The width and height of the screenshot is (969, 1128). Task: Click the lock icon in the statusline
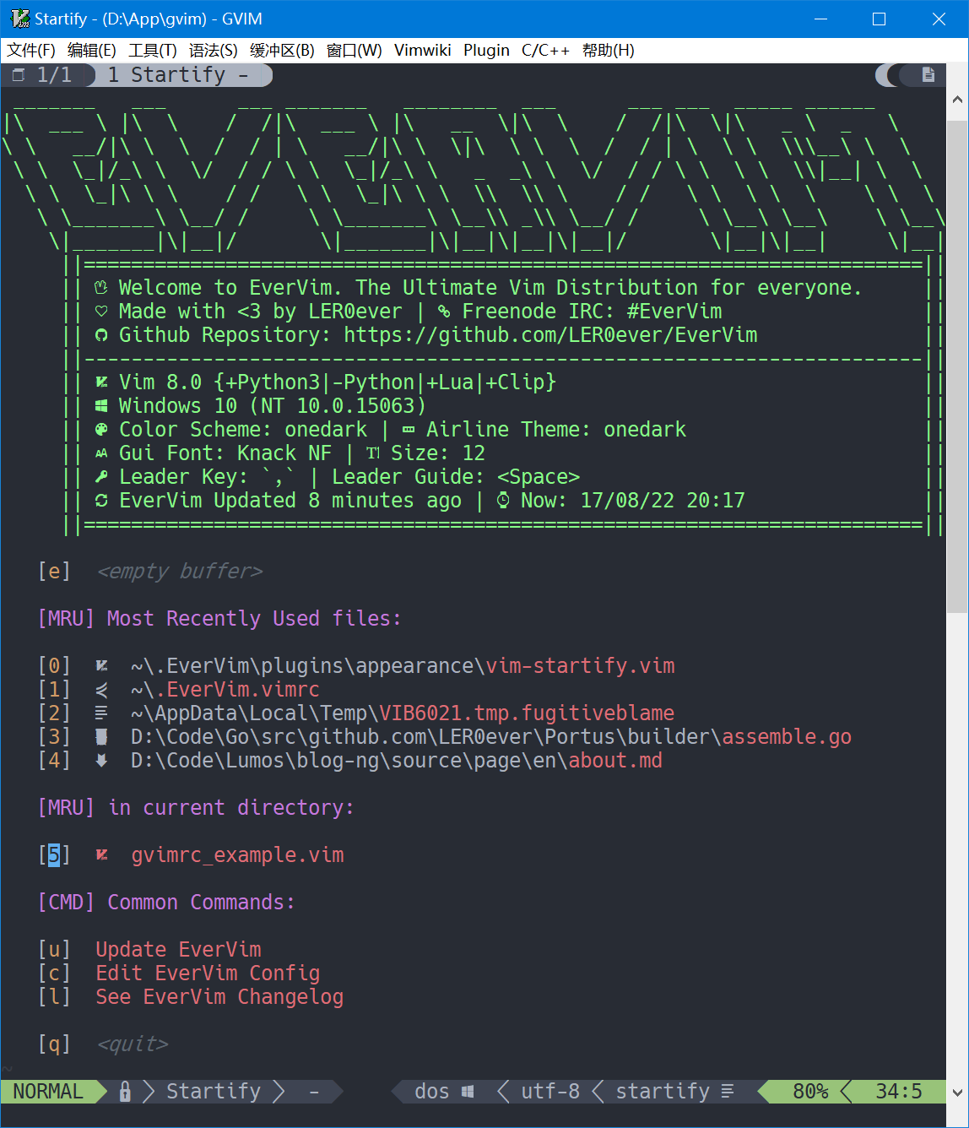[x=125, y=1091]
